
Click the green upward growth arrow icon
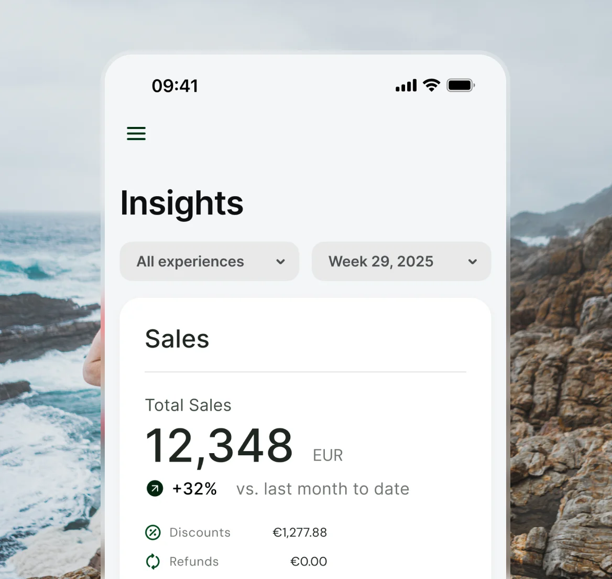(x=155, y=488)
